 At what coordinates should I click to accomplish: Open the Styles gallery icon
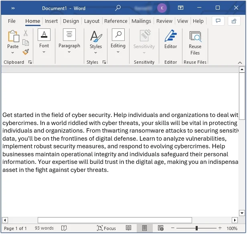(x=96, y=36)
